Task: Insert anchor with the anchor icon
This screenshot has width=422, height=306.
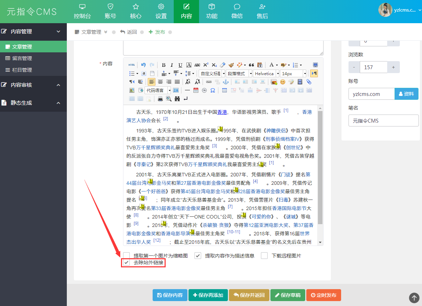Action: pyautogui.click(x=226, y=82)
